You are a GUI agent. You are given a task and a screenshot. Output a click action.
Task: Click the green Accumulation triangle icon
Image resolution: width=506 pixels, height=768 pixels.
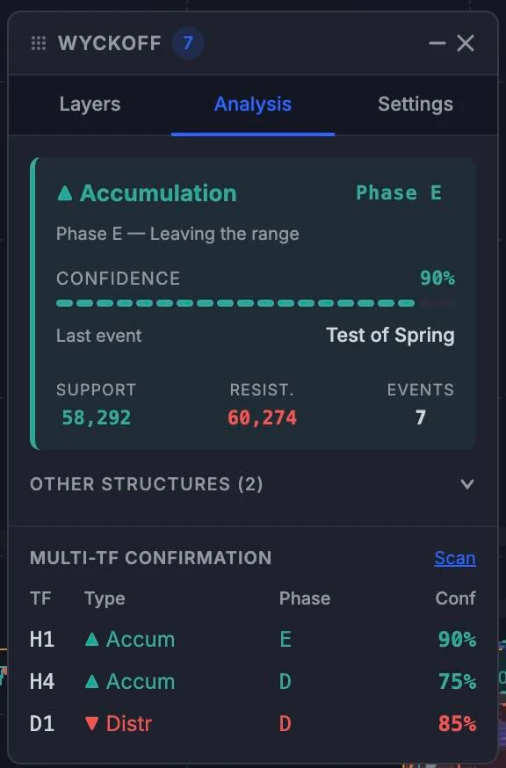click(x=65, y=193)
